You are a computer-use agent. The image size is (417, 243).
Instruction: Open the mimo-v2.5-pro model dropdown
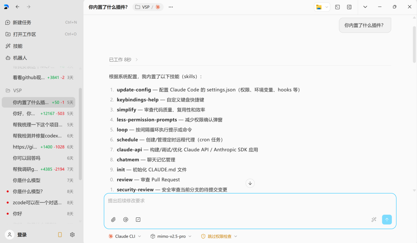click(171, 236)
